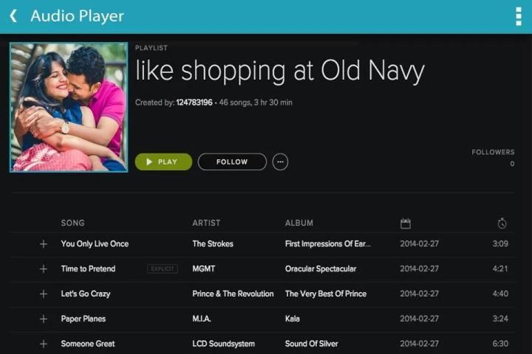Image resolution: width=532 pixels, height=354 pixels.
Task: Sort tracks by Artist column header
Action: click(x=206, y=223)
